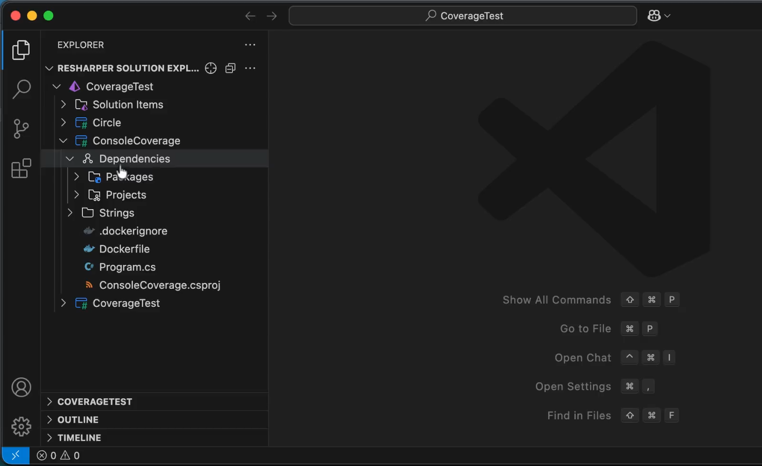762x466 pixels.
Task: Click the Collapse All icon in solution explorer
Action: 231,68
